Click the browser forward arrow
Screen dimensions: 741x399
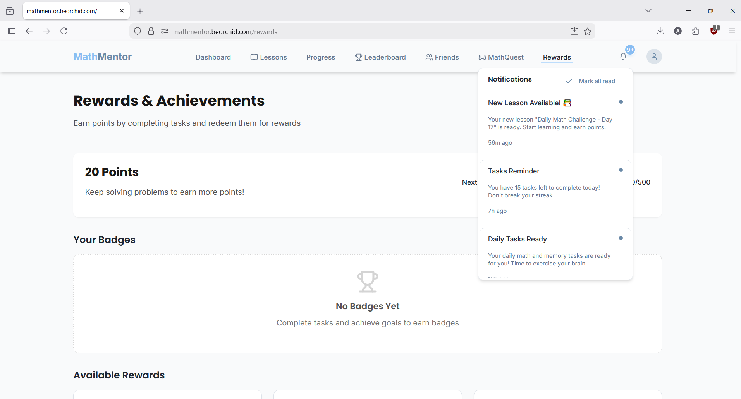coord(46,31)
